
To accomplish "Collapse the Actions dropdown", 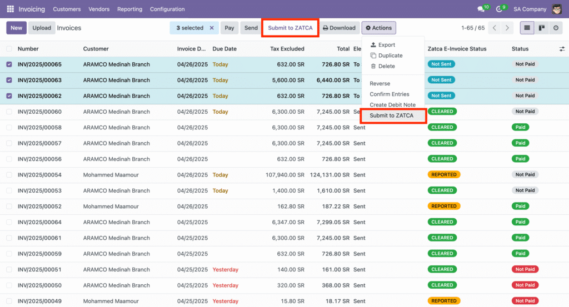I will click(378, 28).
